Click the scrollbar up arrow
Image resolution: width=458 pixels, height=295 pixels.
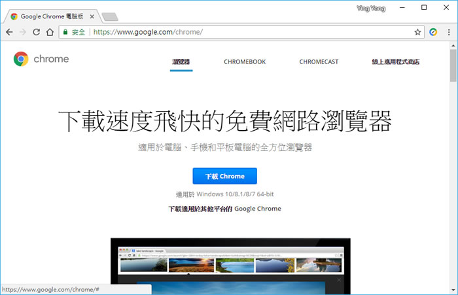[453, 46]
